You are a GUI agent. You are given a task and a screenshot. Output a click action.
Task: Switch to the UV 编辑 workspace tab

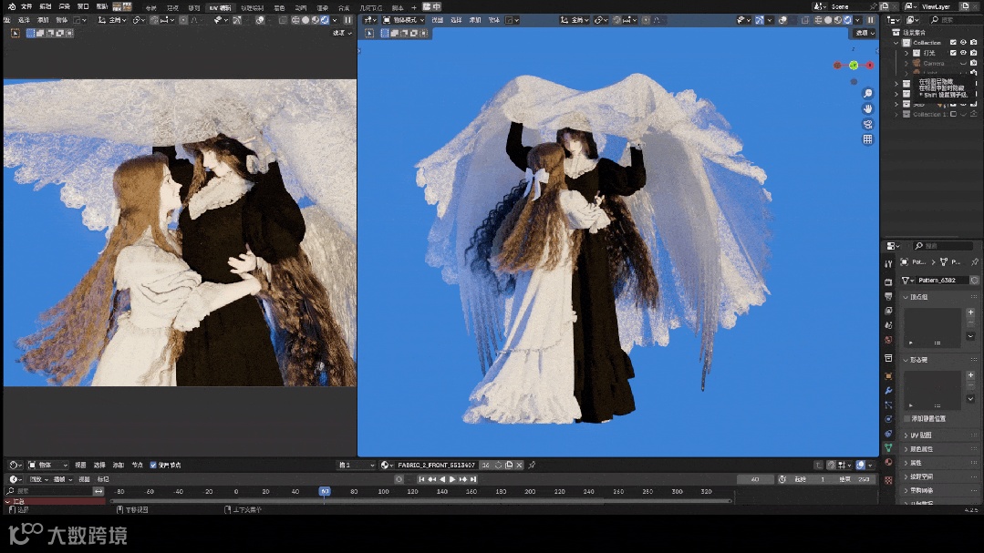(x=220, y=7)
